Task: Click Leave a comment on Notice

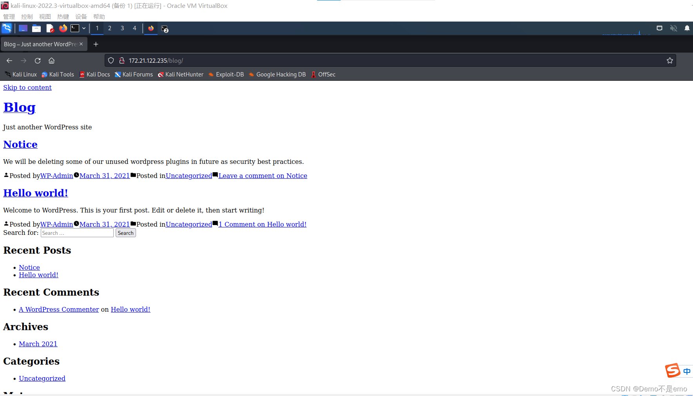Action: 263,176
